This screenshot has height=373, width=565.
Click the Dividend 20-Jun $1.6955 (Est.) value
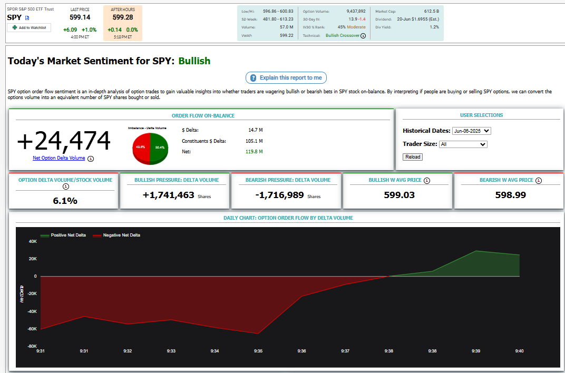click(x=418, y=19)
